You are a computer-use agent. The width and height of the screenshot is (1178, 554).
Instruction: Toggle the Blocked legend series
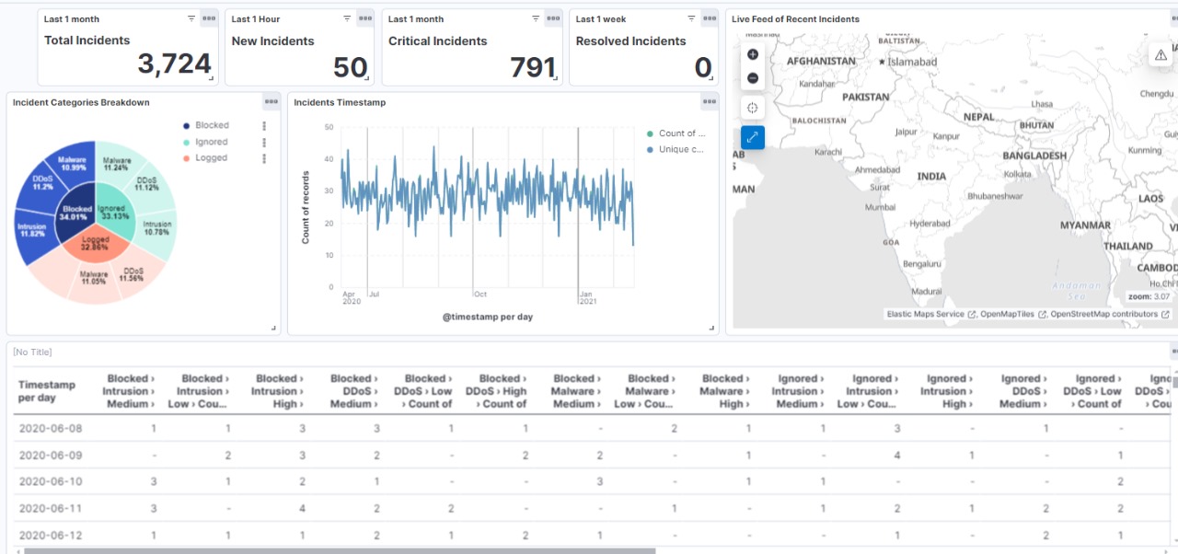[x=212, y=125]
